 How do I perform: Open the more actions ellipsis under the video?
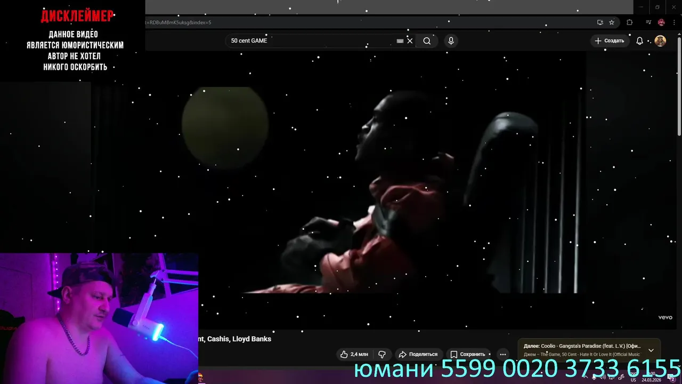[503, 354]
